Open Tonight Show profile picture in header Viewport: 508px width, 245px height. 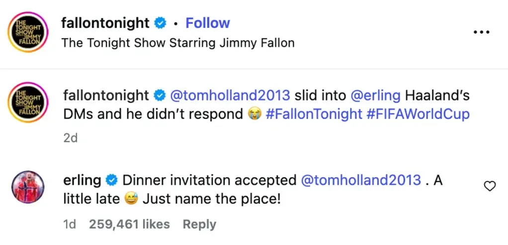28,32
